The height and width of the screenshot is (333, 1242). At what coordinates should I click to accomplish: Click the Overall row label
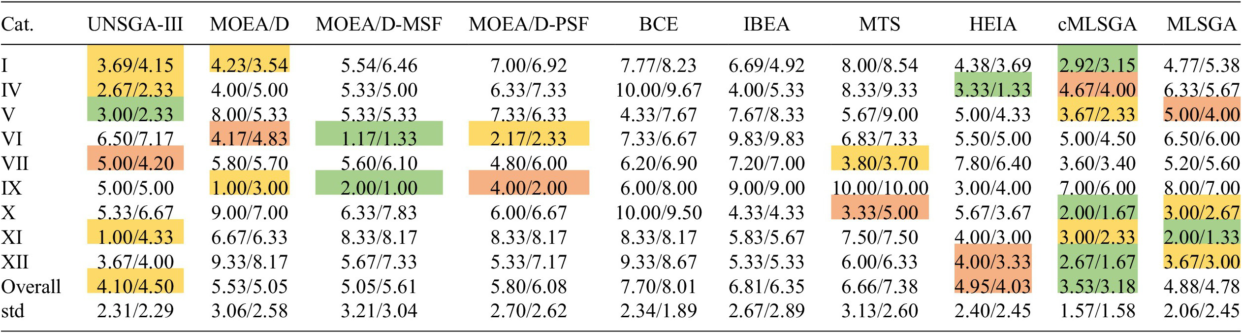tap(31, 286)
